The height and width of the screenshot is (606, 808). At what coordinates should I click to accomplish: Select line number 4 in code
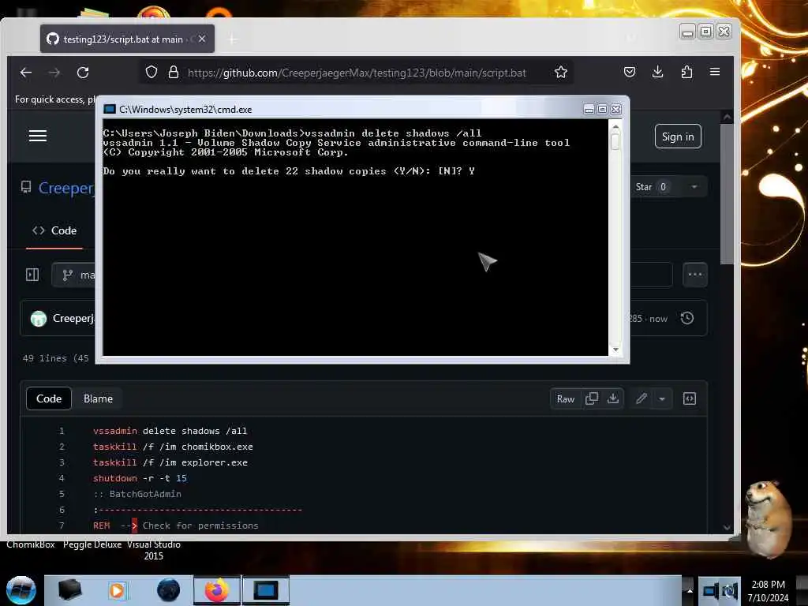coord(62,479)
